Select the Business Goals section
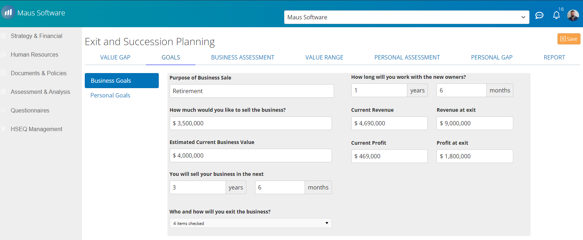 coord(121,81)
